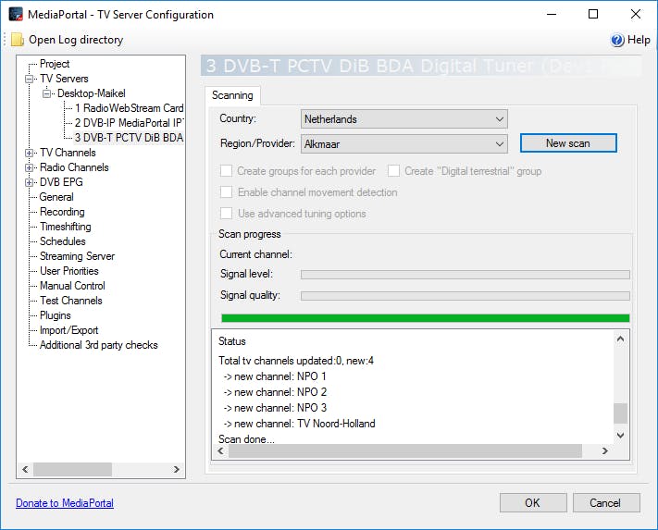Open DVB EPG section
The height and width of the screenshot is (530, 658).
pyautogui.click(x=61, y=182)
